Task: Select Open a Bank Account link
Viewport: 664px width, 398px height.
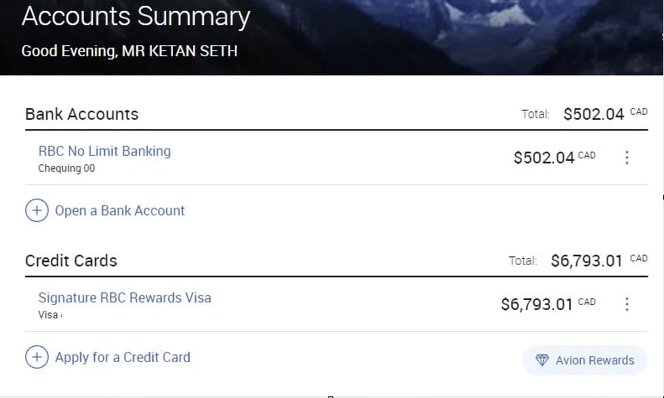Action: point(120,210)
